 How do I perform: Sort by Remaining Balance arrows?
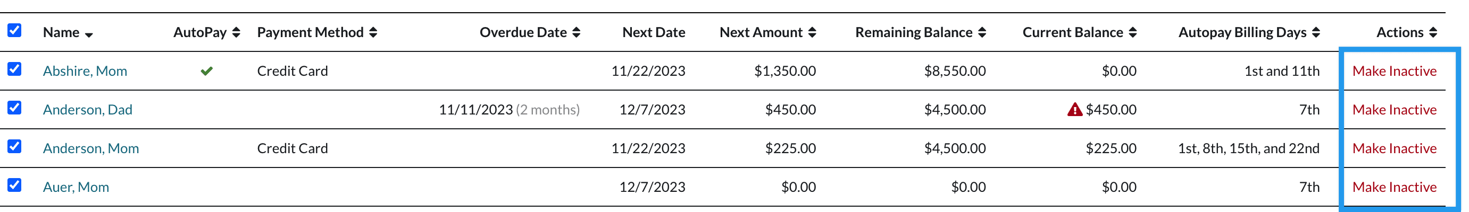pyautogui.click(x=982, y=32)
